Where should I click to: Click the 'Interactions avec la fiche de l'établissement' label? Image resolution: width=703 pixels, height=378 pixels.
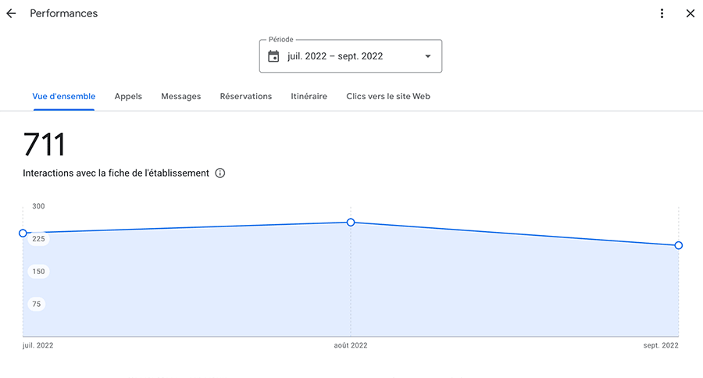(116, 173)
